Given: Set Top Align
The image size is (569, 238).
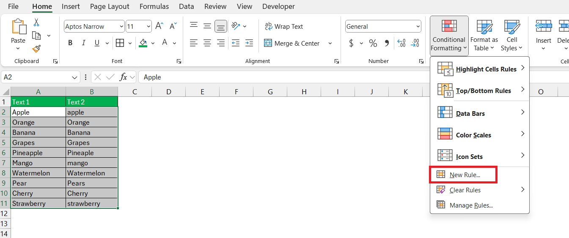Looking at the screenshot, I should (x=194, y=26).
